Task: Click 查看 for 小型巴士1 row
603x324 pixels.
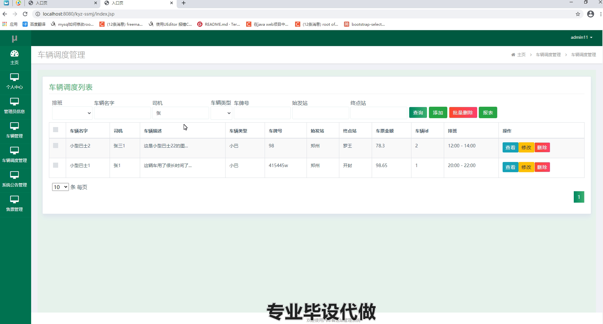Action: pyautogui.click(x=510, y=167)
